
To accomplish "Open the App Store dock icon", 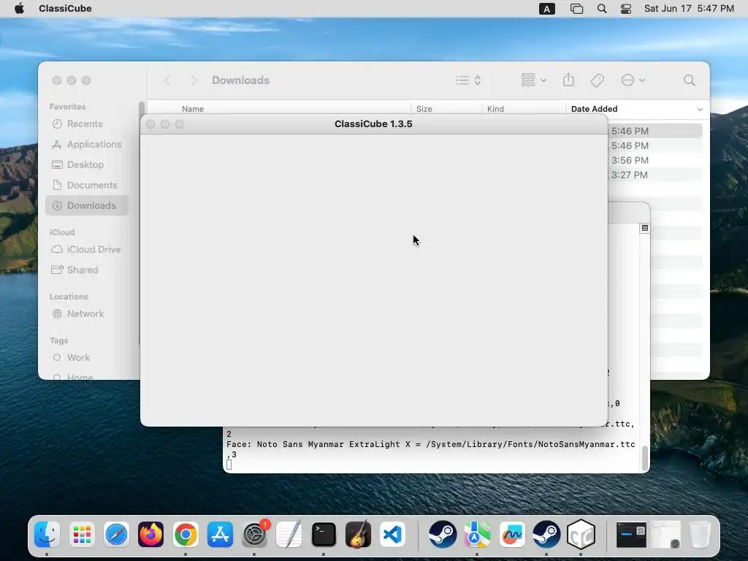I will coord(220,534).
